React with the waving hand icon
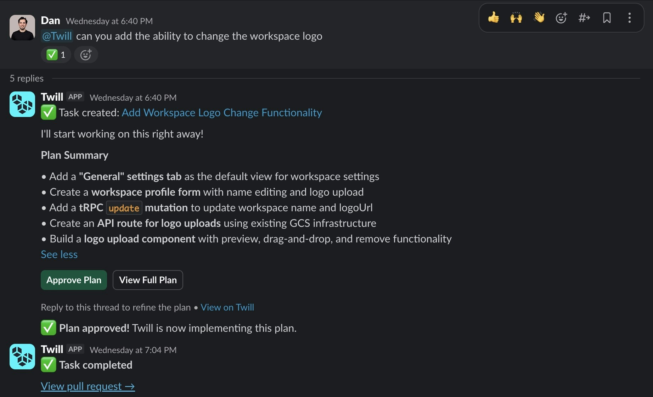The image size is (653, 397). coord(539,18)
